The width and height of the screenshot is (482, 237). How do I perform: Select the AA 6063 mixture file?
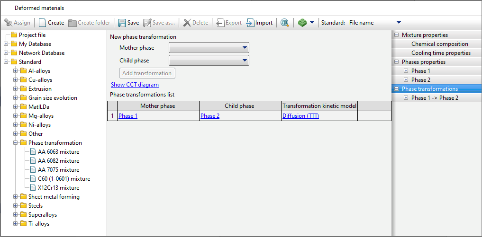click(x=58, y=152)
